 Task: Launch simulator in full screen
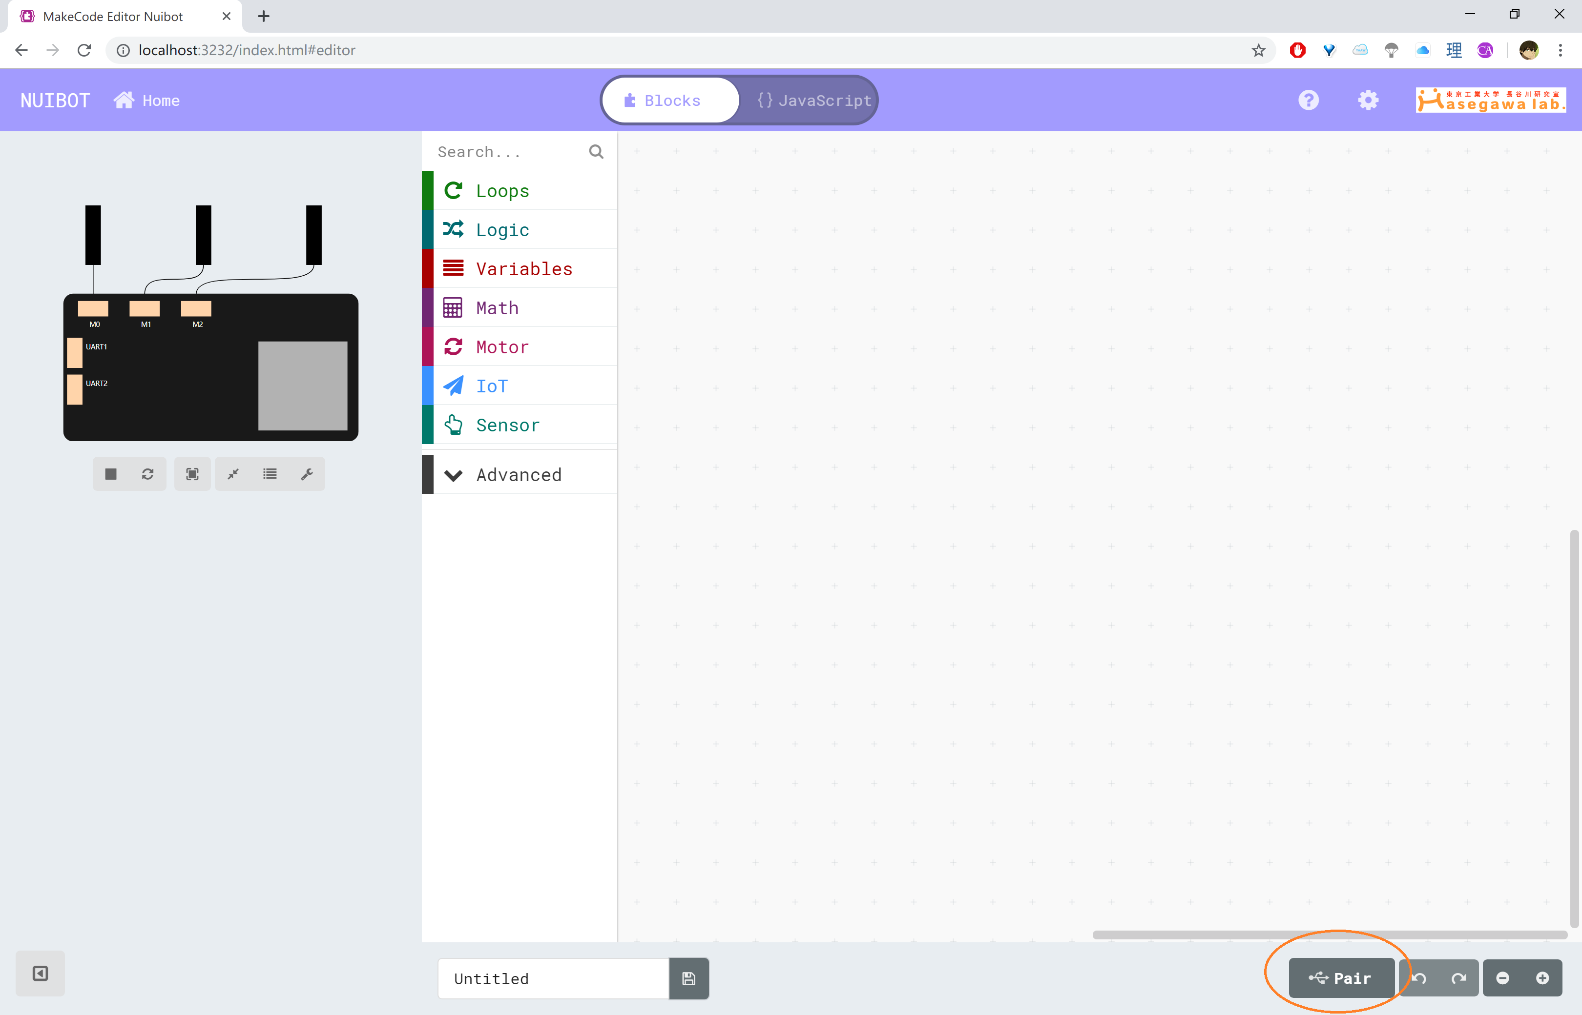click(192, 474)
